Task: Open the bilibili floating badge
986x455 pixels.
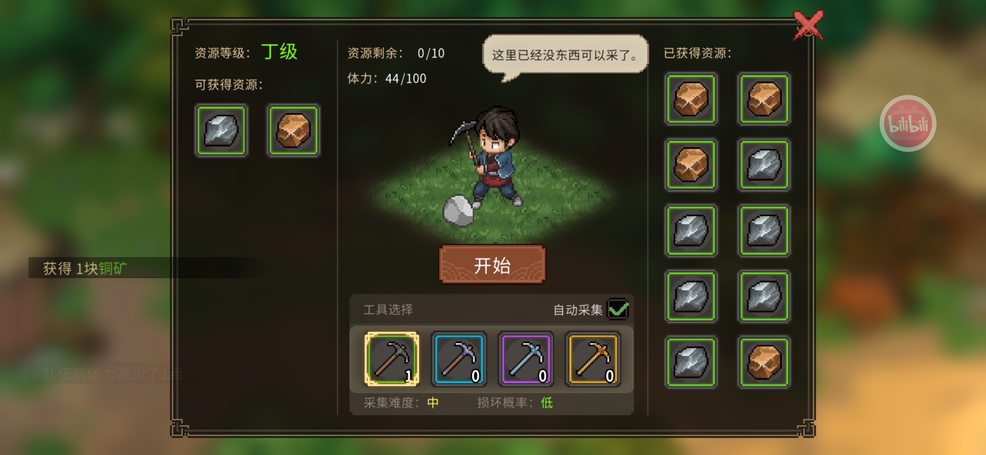Action: click(908, 123)
